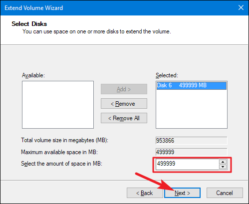Click the Remove All button
The width and height of the screenshot is (249, 204).
point(124,118)
